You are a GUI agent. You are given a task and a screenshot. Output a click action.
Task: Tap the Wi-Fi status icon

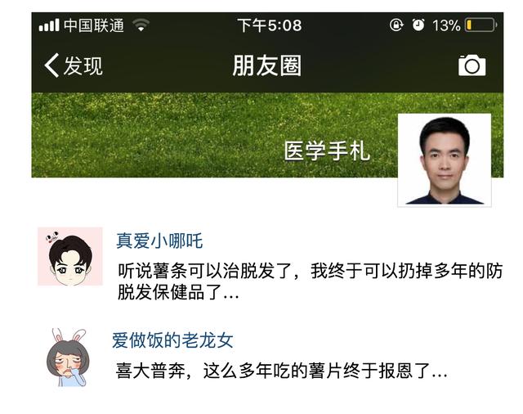[141, 25]
